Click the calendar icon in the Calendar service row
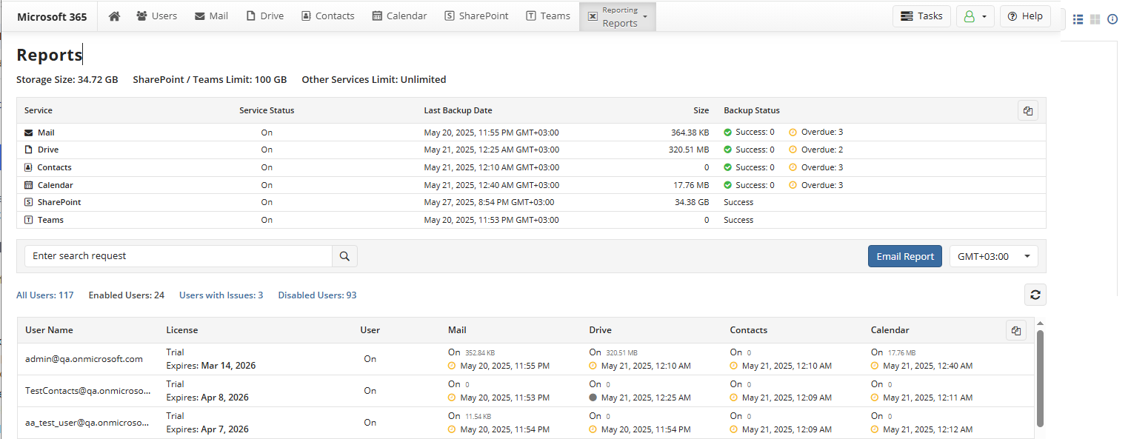1131x439 pixels. (29, 185)
